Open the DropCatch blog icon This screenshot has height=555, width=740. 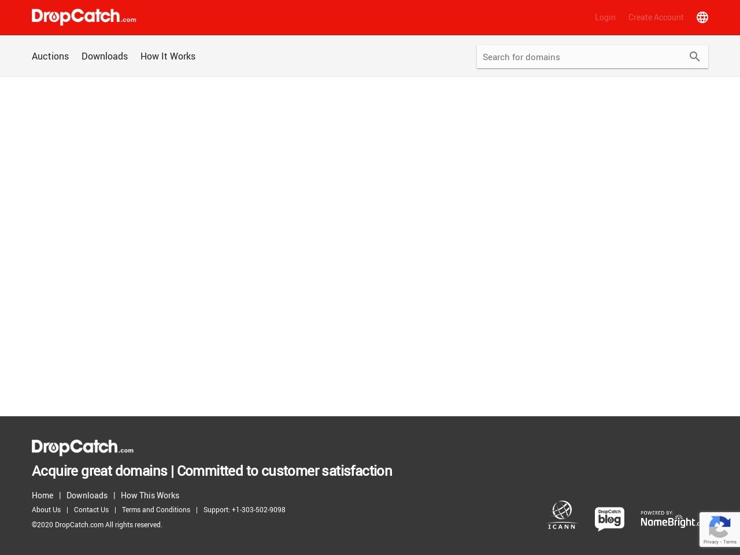(609, 519)
